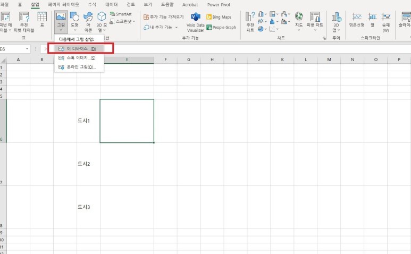Switch to the 페이지 레이아웃 tab
The height and width of the screenshot is (254, 411).
(63, 4)
